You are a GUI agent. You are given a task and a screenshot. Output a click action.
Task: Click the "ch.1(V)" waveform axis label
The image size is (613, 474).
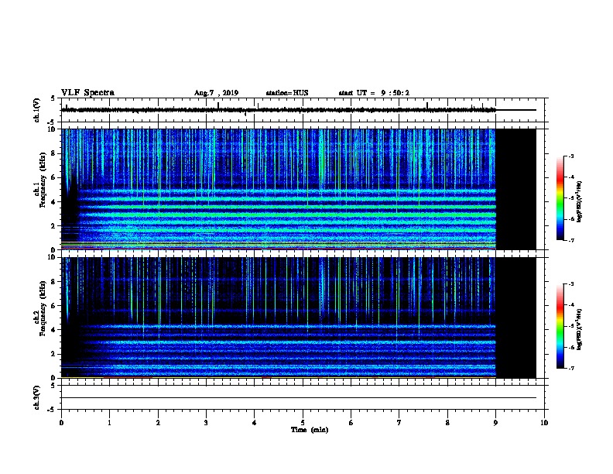click(x=36, y=110)
